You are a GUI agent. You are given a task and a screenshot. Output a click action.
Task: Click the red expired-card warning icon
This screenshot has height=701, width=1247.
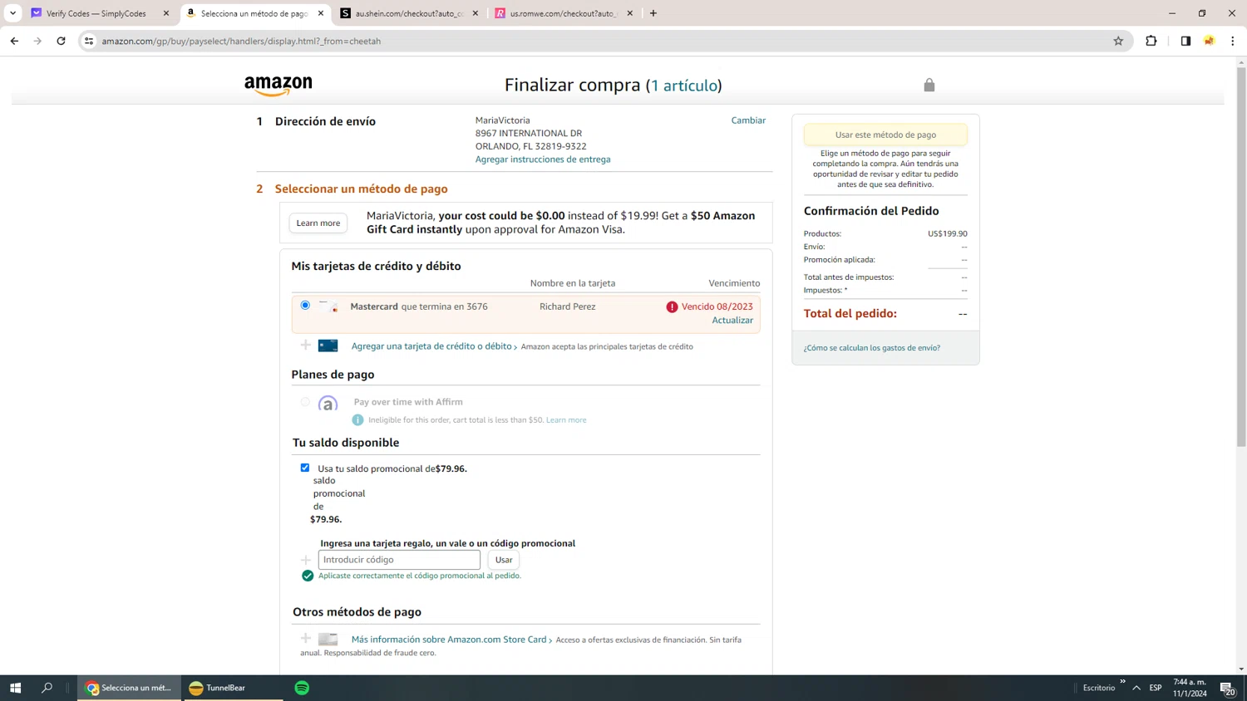(672, 306)
